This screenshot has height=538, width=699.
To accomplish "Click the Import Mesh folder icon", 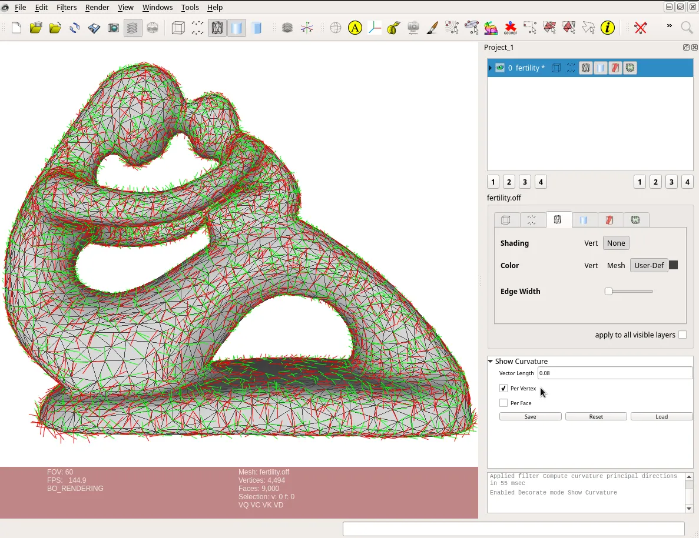I will (x=55, y=28).
